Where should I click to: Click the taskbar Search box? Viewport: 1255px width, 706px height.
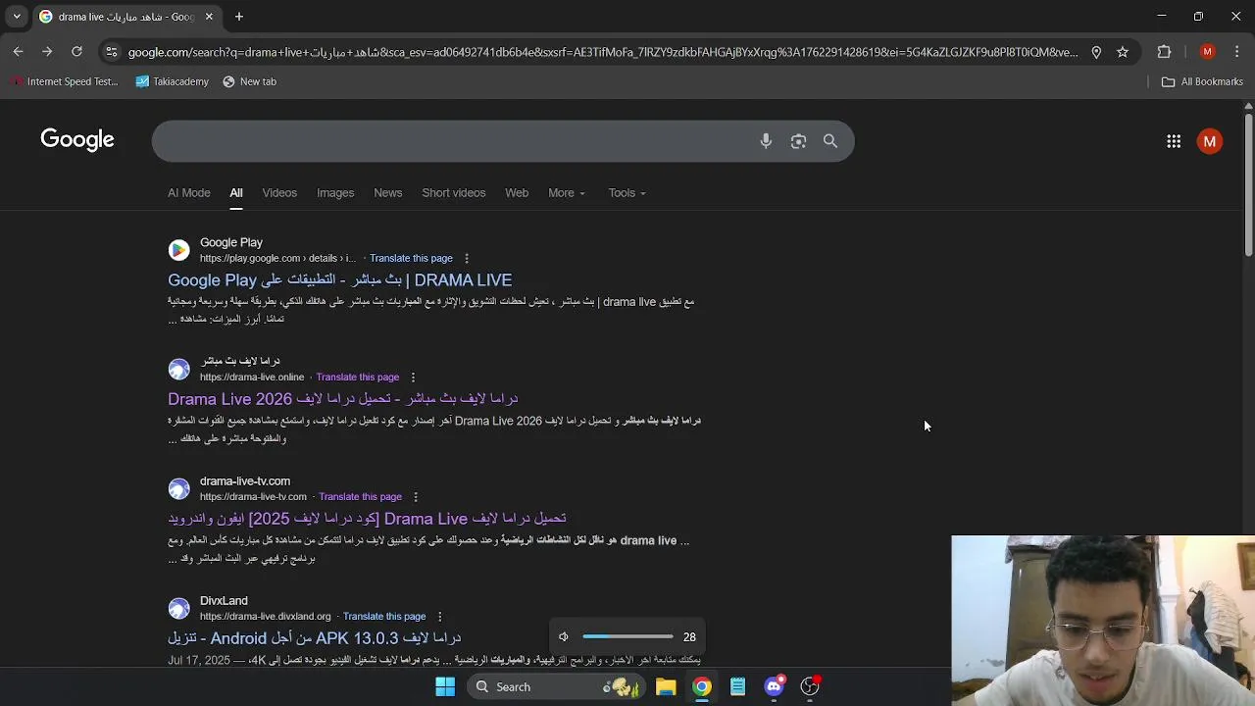(555, 687)
